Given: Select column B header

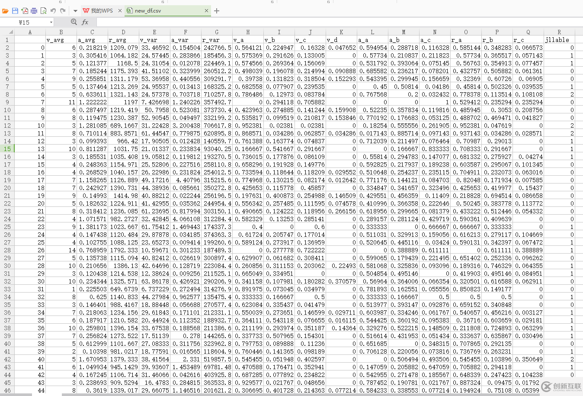Looking at the screenshot, I should click(x=61, y=32).
